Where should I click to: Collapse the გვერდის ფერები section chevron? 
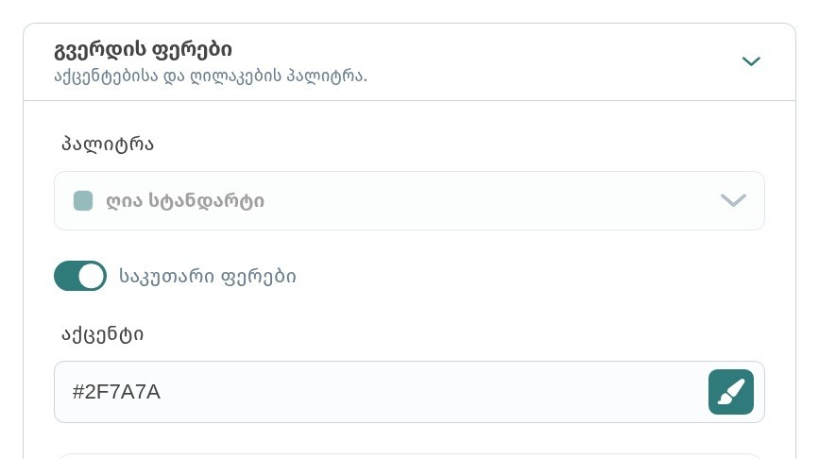coord(751,61)
